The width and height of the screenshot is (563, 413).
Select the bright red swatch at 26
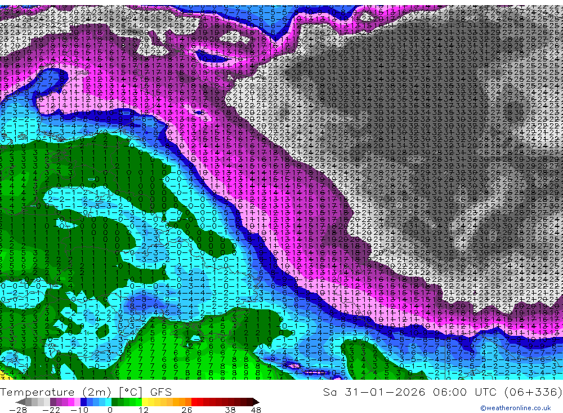(195, 402)
